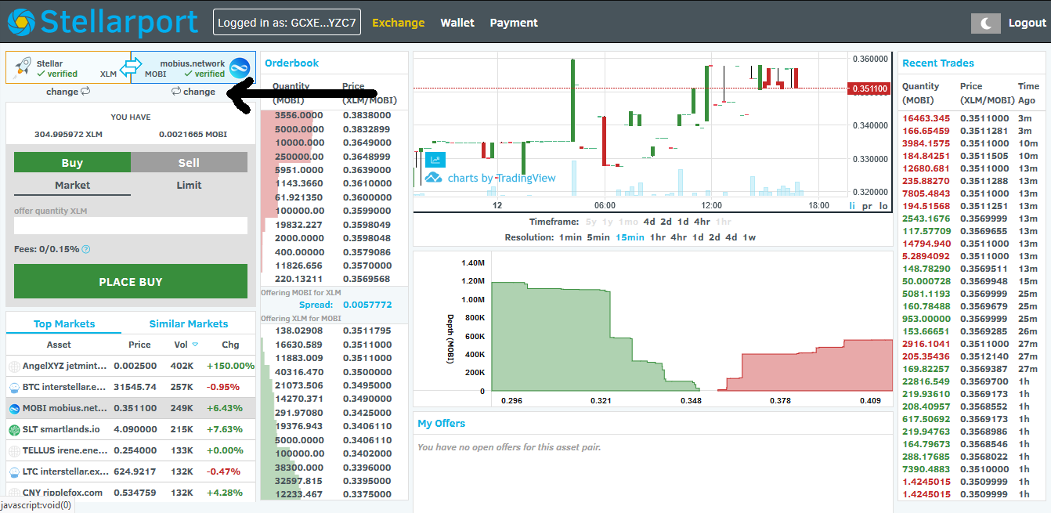
Task: Click orderbook bid price 0.3511795
Action: coord(366,331)
